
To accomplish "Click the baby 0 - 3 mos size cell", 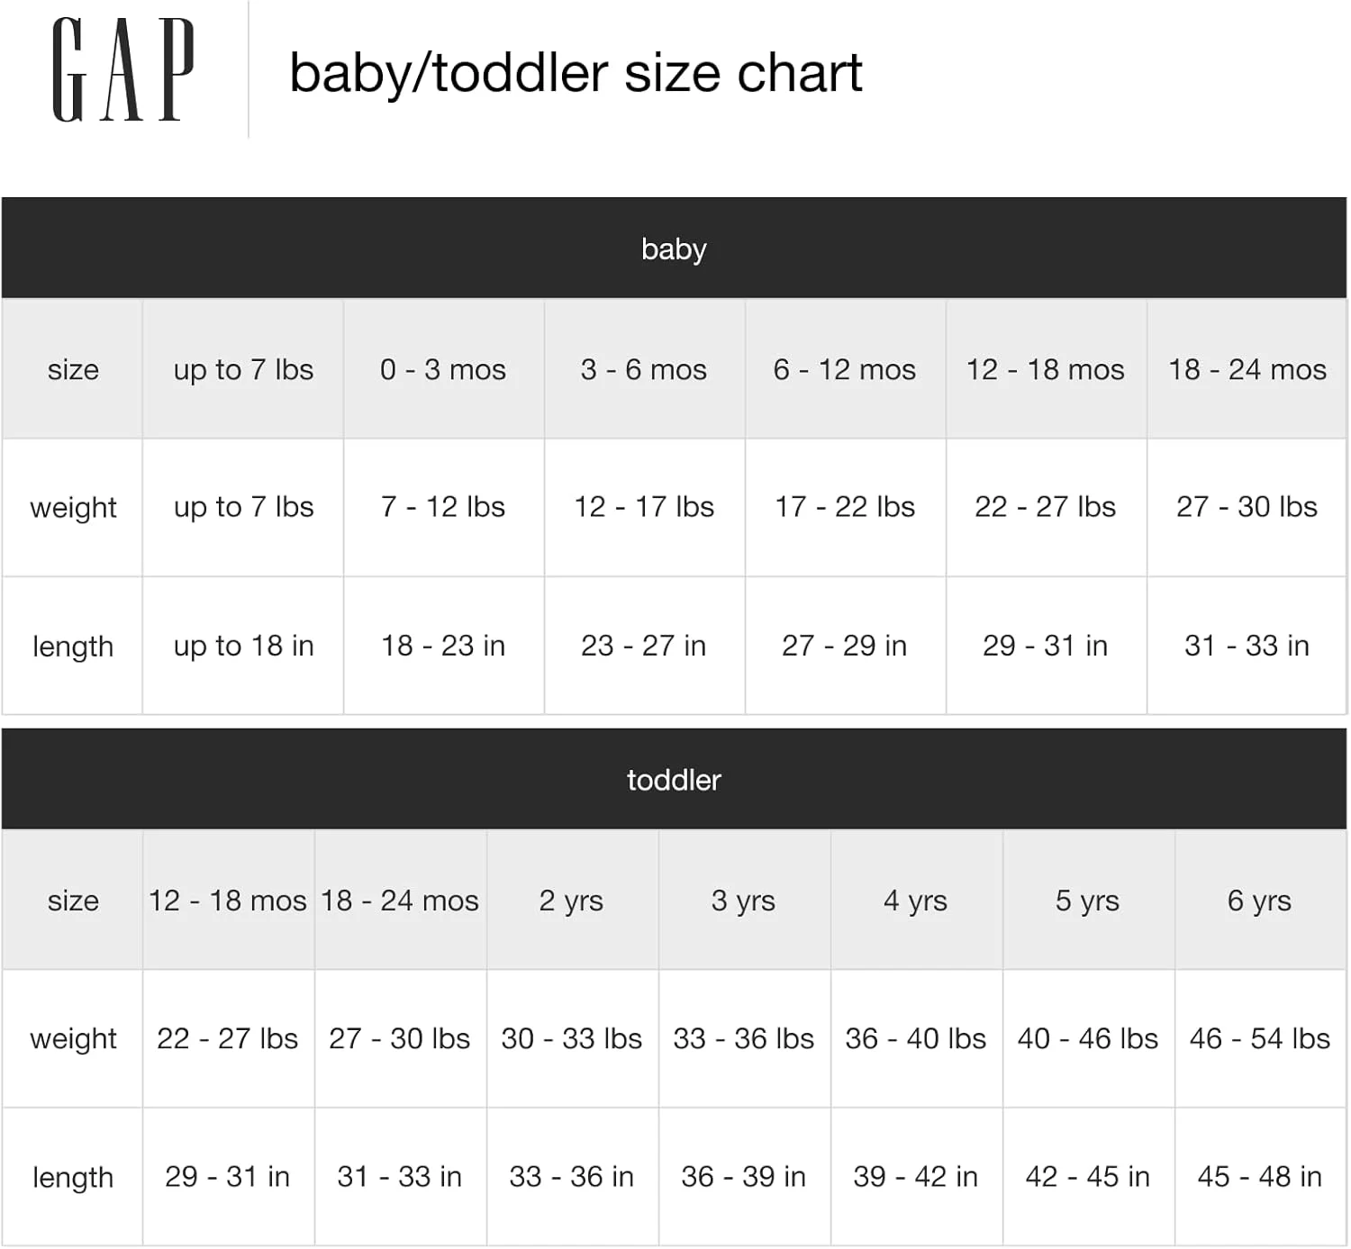I will click(443, 369).
